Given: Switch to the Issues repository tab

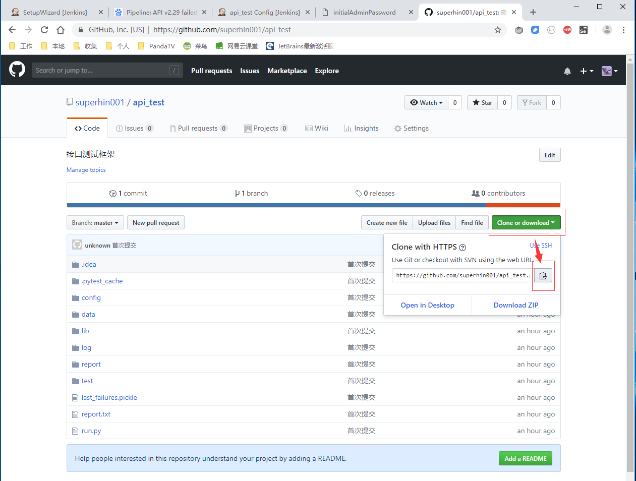Looking at the screenshot, I should pos(135,128).
